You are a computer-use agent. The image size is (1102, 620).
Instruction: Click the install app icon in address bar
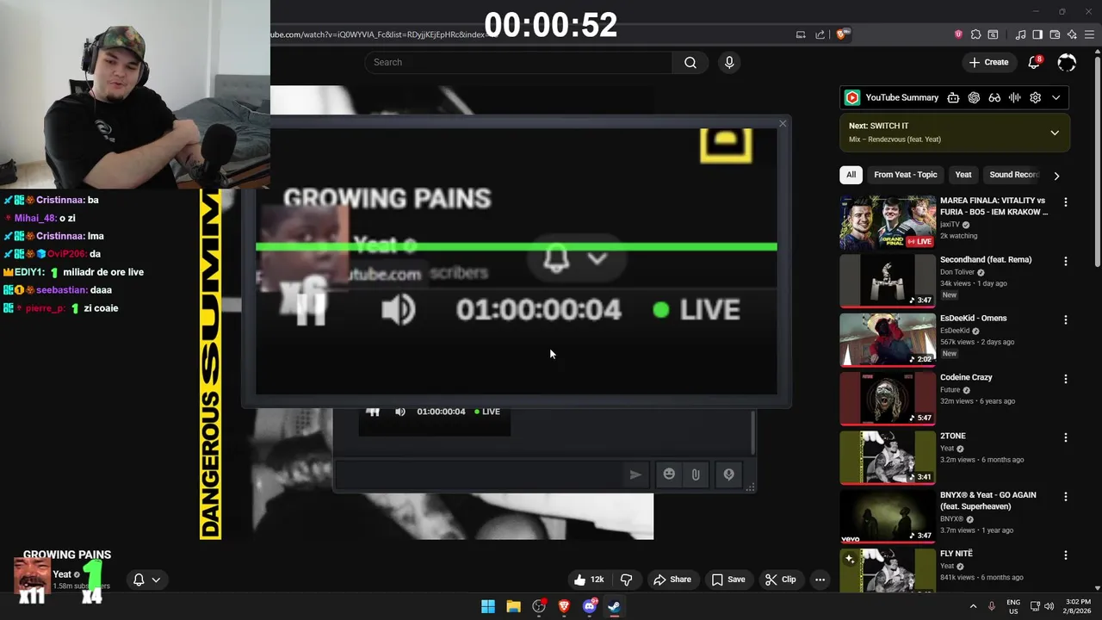(x=801, y=34)
